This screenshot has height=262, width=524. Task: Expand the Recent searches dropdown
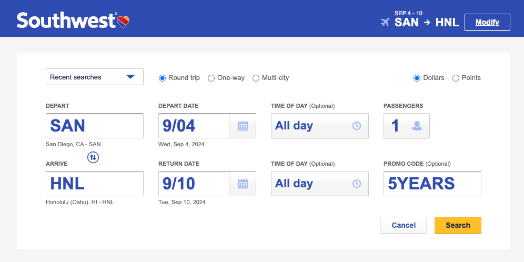(x=95, y=77)
